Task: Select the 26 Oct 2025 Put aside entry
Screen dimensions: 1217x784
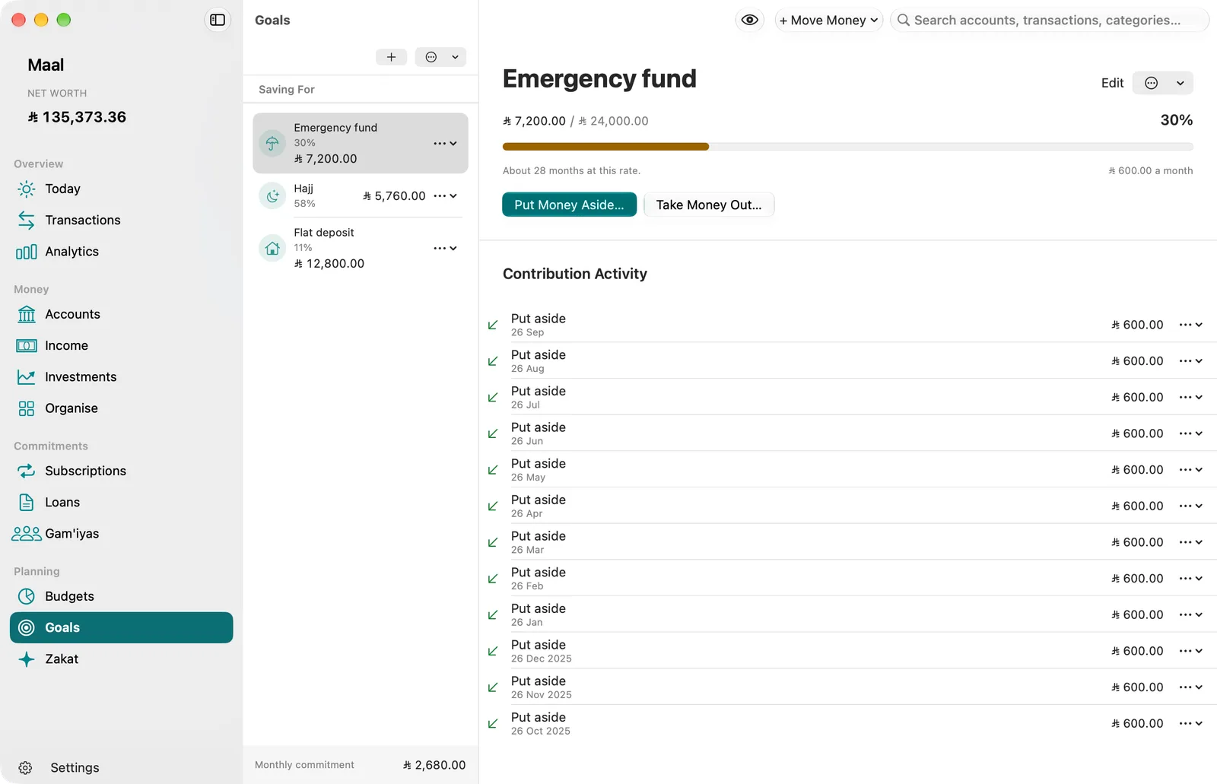Action: (847, 723)
